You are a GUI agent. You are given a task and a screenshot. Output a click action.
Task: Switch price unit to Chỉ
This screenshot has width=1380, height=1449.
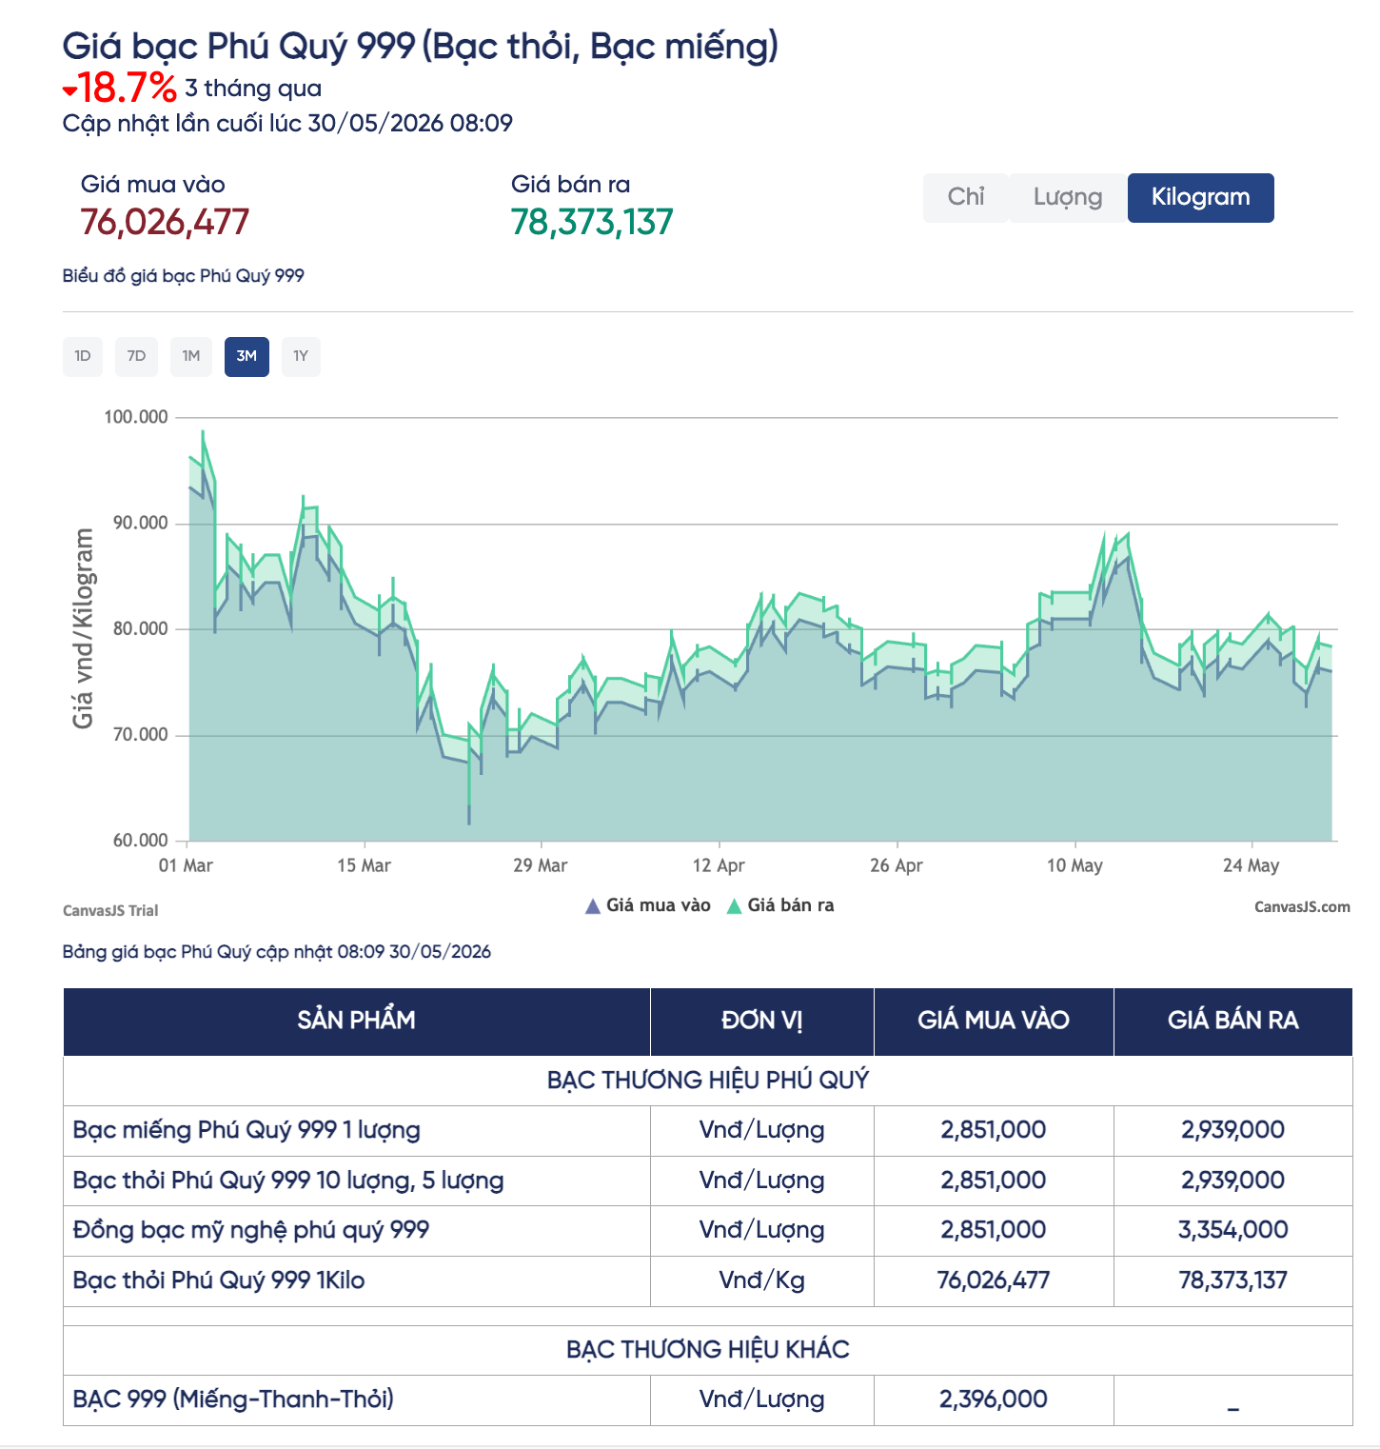pos(966,197)
